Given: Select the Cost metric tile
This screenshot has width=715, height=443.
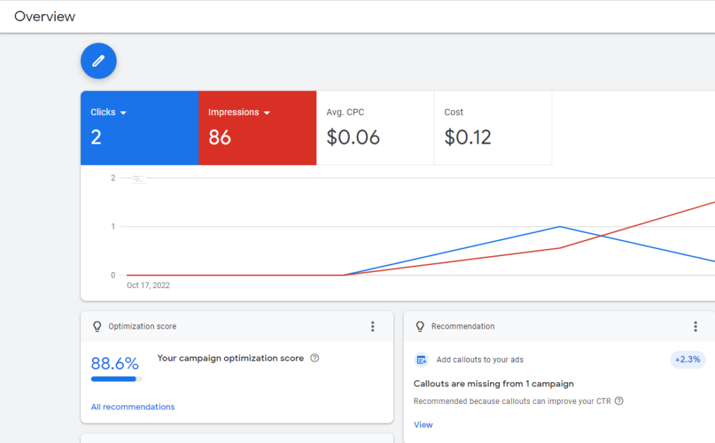Looking at the screenshot, I should tap(492, 128).
